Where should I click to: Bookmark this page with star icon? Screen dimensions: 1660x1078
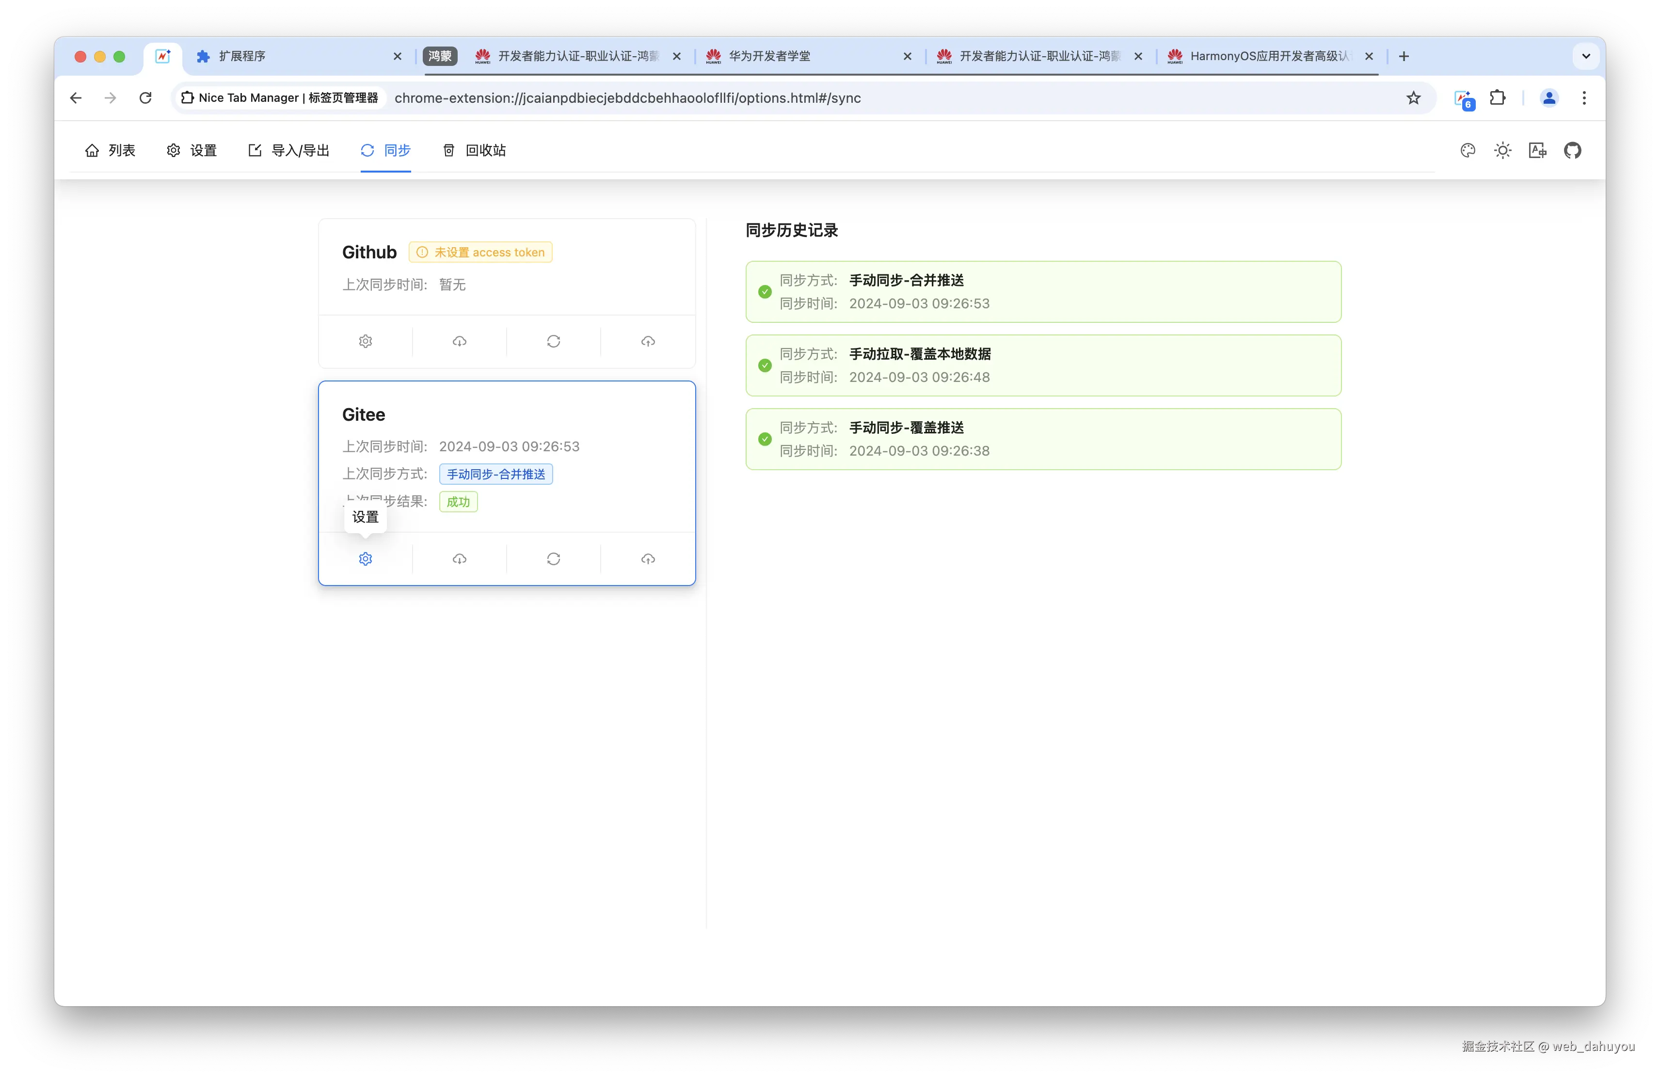(1413, 98)
